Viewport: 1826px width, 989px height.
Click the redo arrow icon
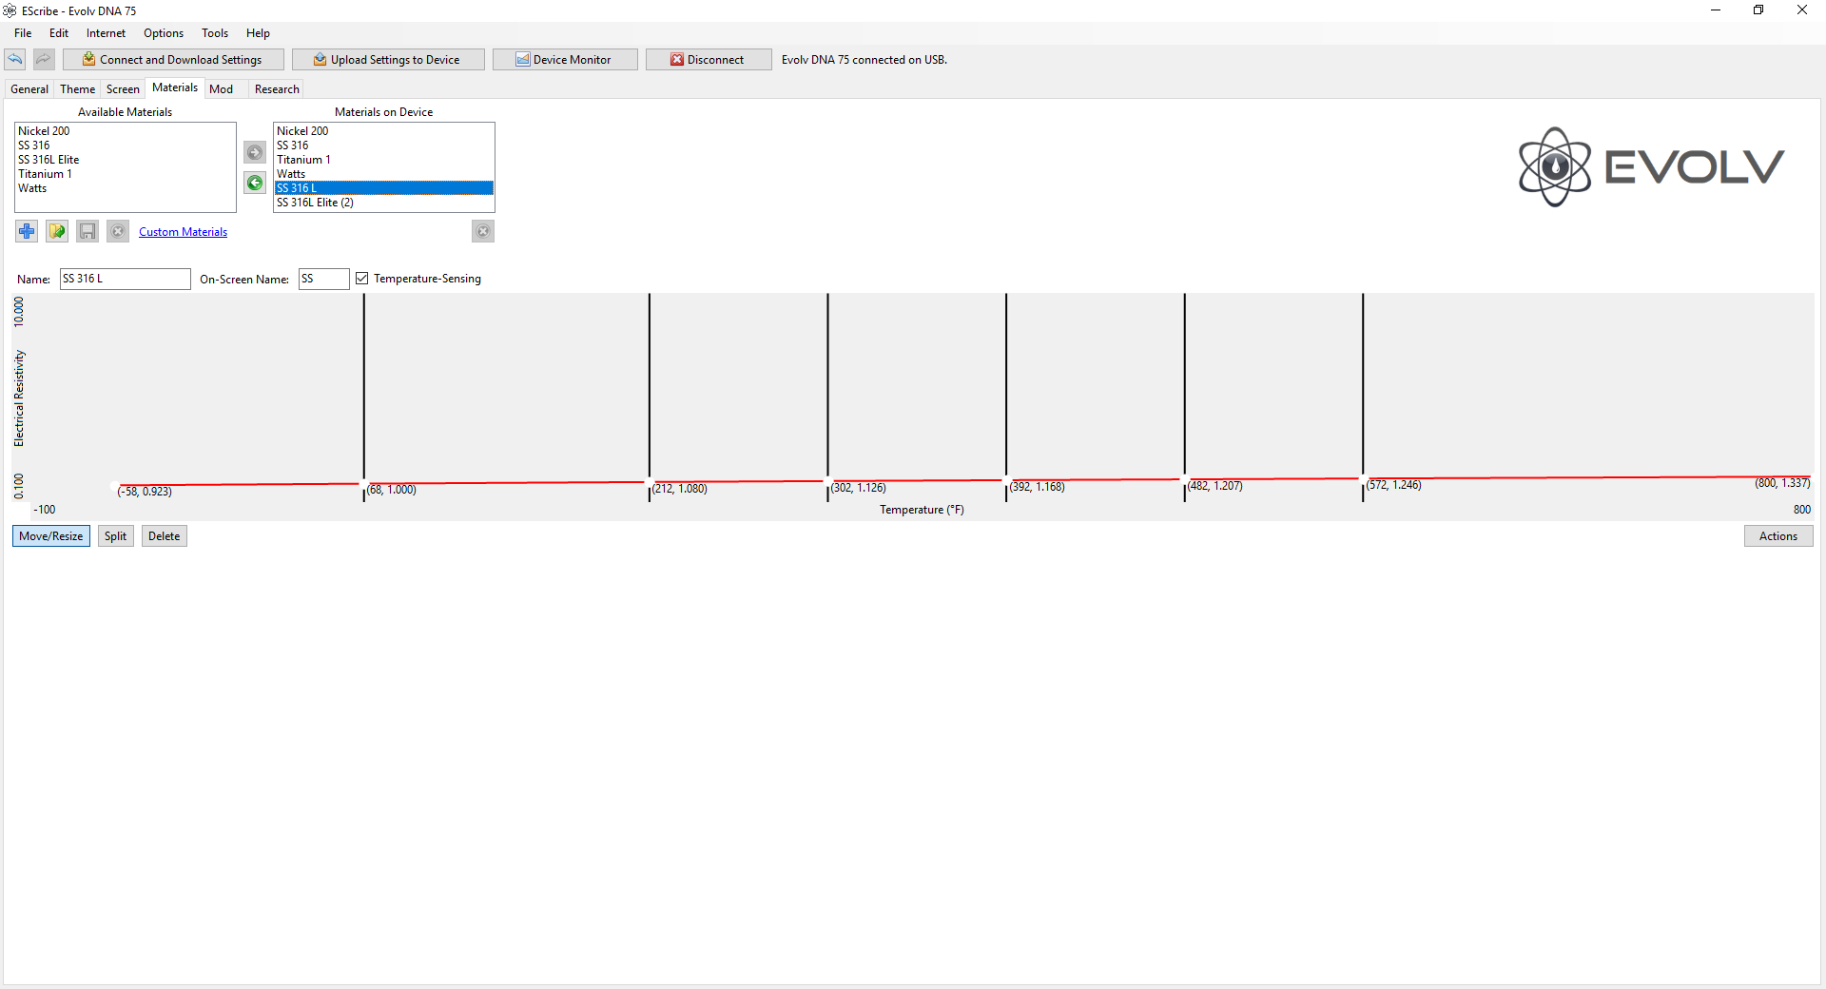point(44,59)
